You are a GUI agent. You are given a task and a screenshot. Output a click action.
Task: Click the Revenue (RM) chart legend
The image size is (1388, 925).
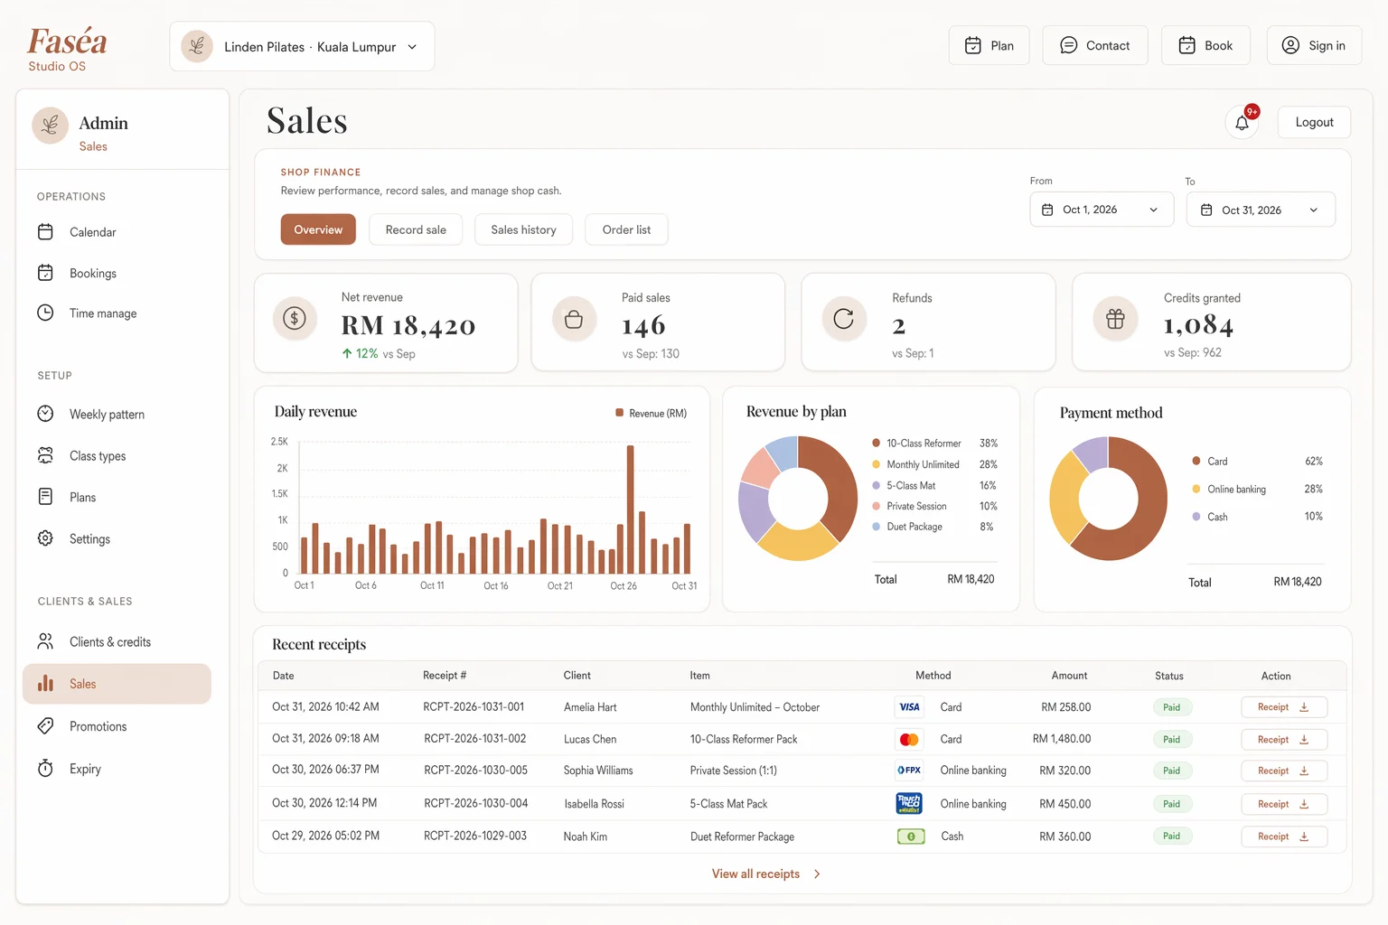652,413
